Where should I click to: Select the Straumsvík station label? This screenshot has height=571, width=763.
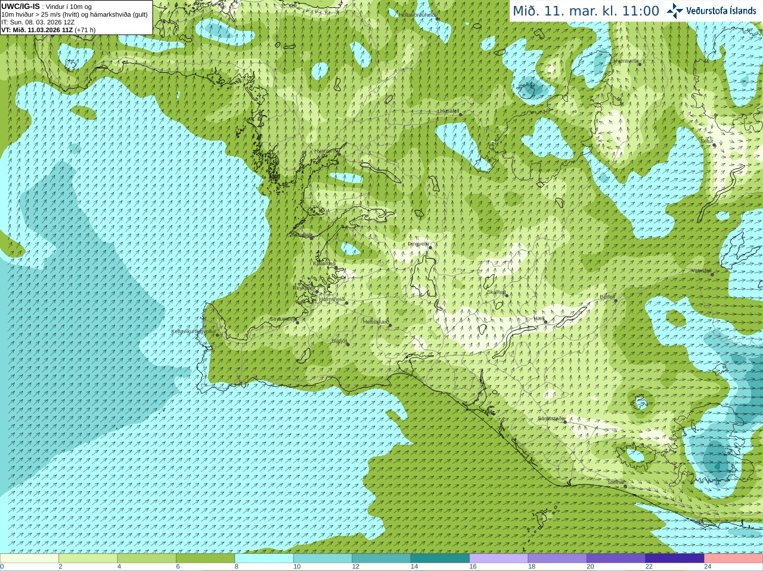coord(283,319)
